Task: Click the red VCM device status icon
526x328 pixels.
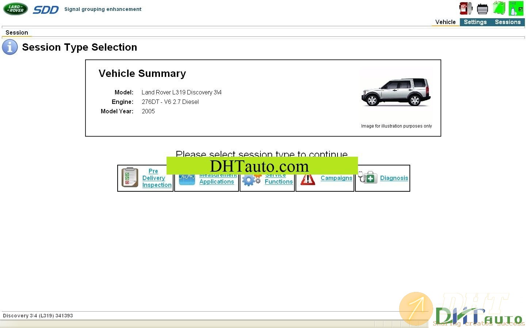Action: 465,8
